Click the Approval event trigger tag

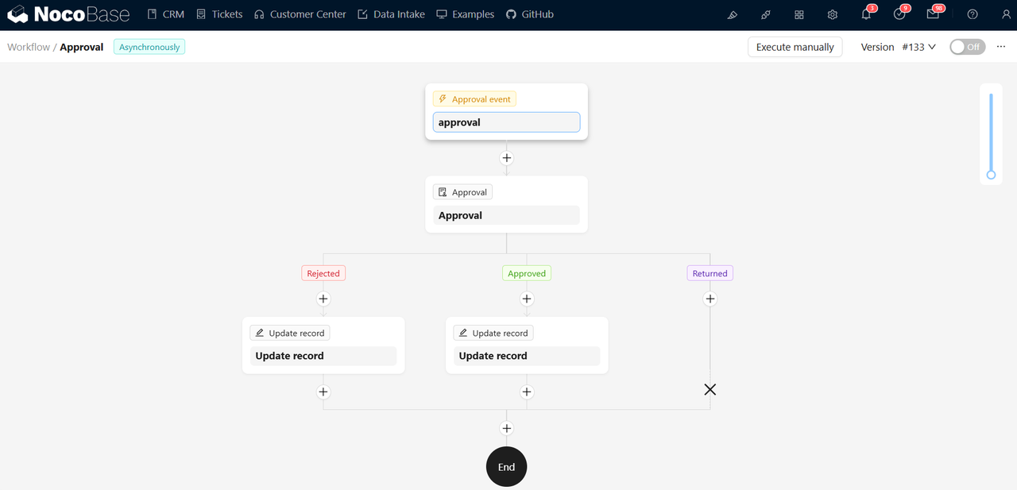(x=474, y=99)
